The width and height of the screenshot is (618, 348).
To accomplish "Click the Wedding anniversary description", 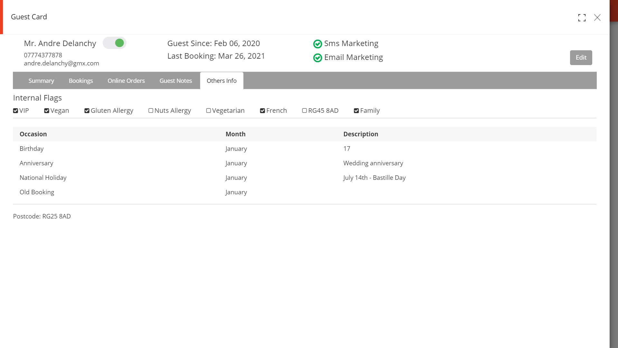I will pyautogui.click(x=373, y=163).
